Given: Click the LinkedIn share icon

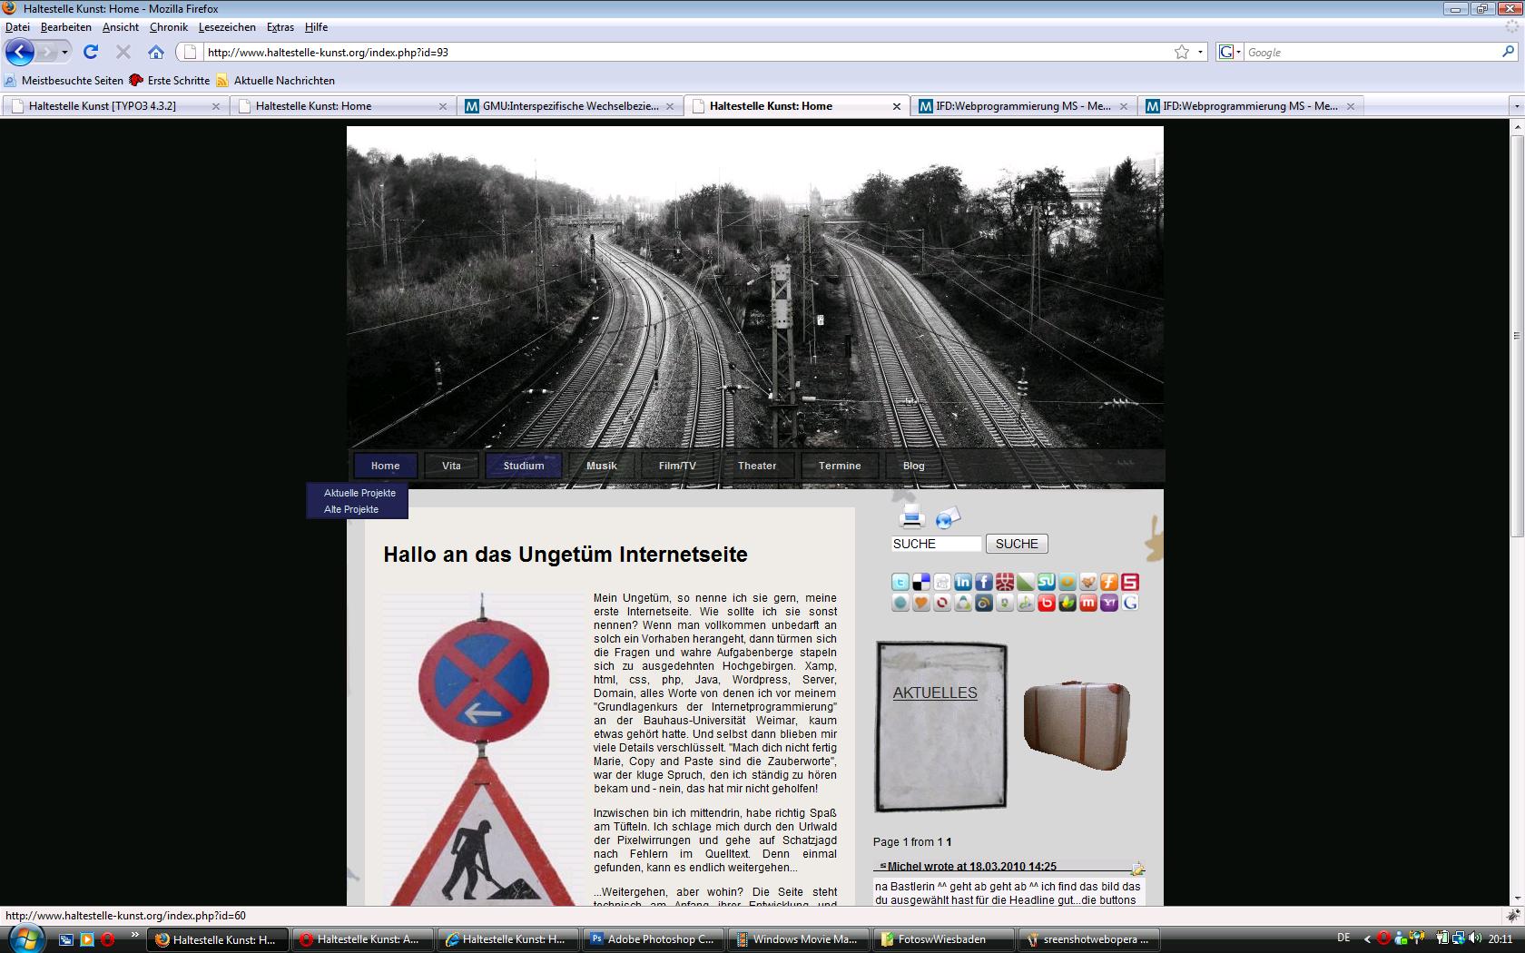Looking at the screenshot, I should tap(963, 582).
